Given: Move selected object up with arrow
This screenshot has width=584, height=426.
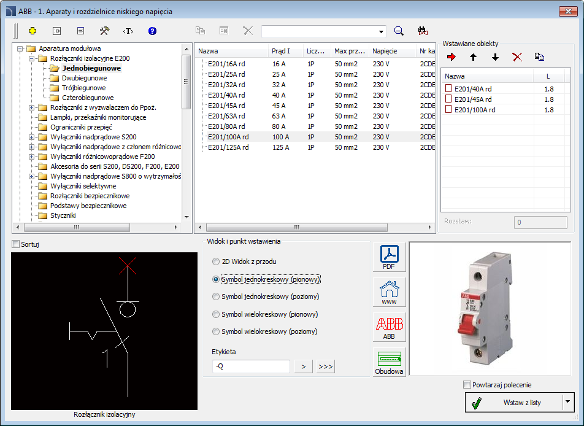Looking at the screenshot, I should pos(473,57).
